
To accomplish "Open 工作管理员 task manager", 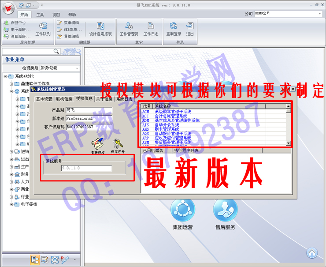I will [x=129, y=29].
